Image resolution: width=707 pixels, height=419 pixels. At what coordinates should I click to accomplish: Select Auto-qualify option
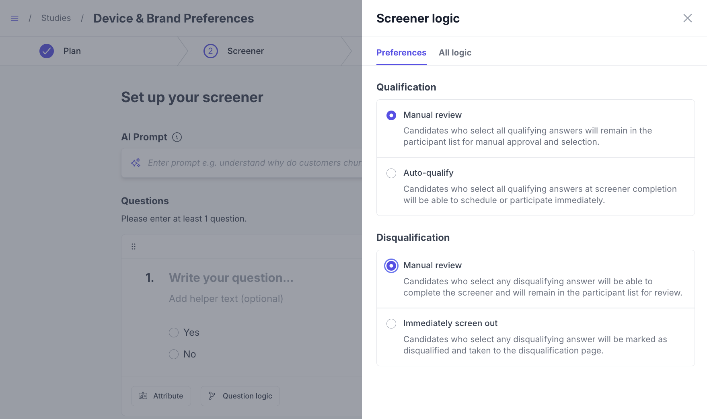[391, 173]
